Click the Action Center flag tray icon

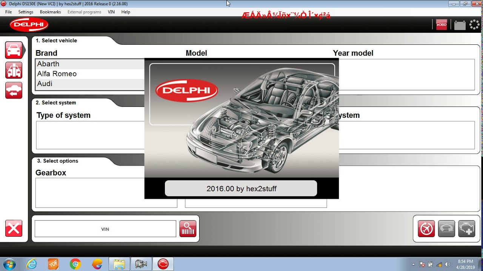point(422,264)
